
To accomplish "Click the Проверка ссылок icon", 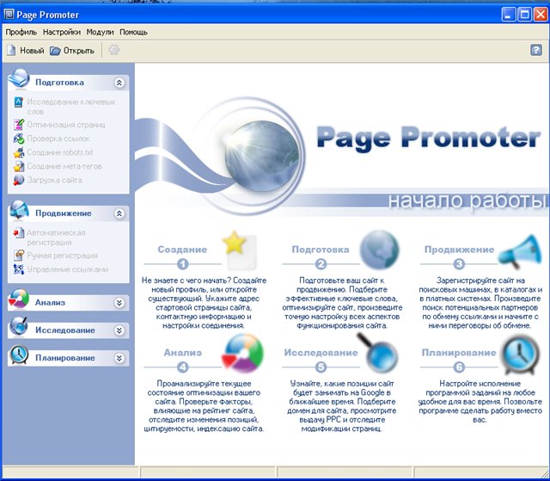I will click(19, 139).
